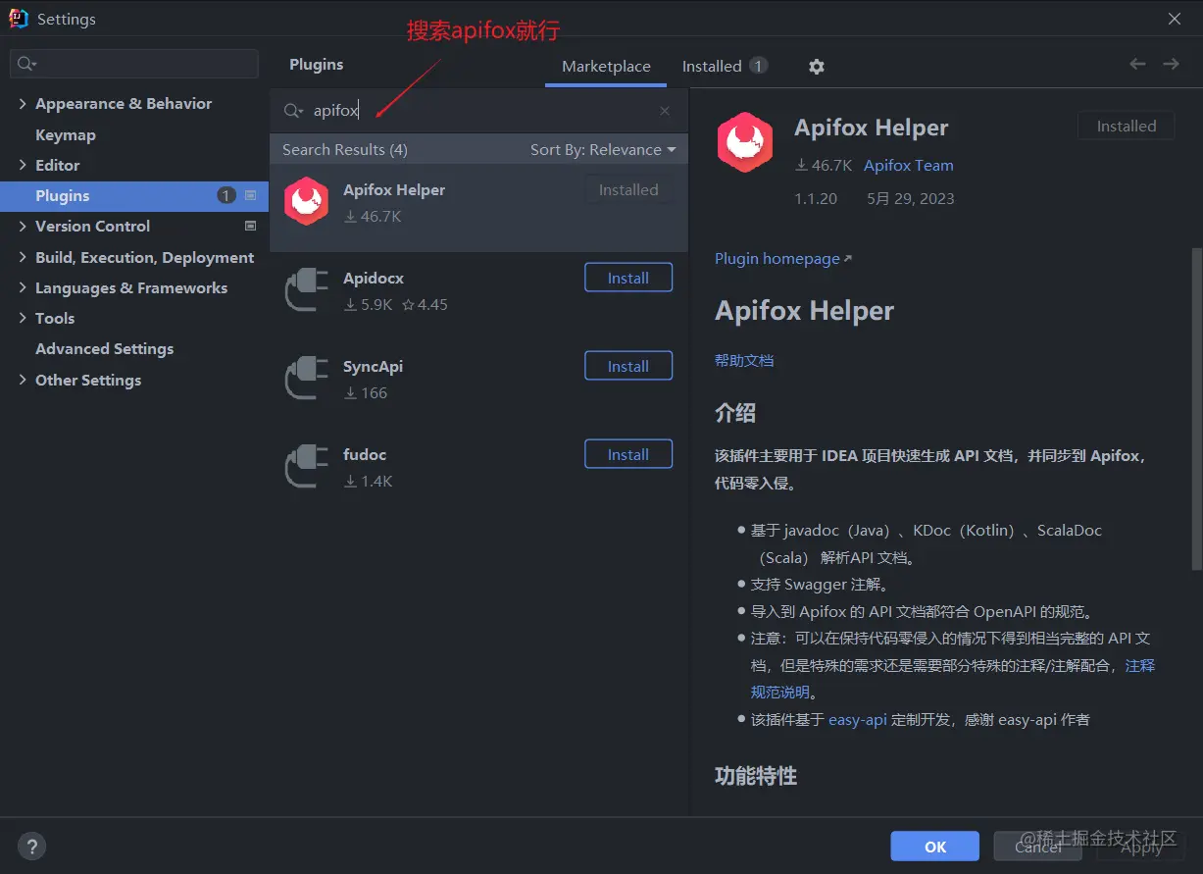Open easy-api link in description

(858, 720)
